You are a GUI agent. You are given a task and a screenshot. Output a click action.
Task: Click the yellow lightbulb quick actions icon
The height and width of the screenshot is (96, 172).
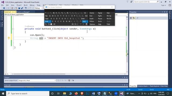9,38
